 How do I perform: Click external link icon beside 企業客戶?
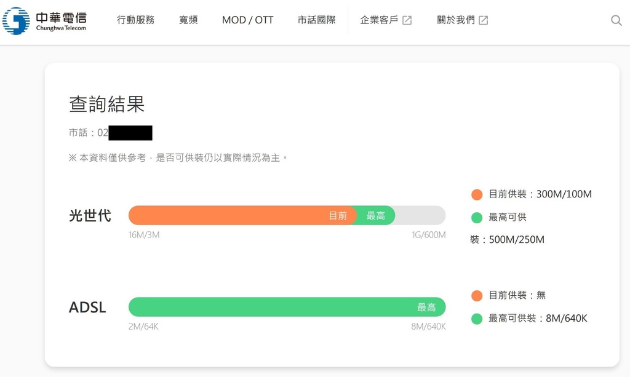(x=407, y=20)
